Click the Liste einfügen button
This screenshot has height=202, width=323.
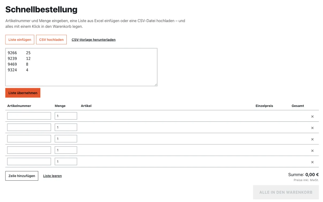[x=20, y=40]
